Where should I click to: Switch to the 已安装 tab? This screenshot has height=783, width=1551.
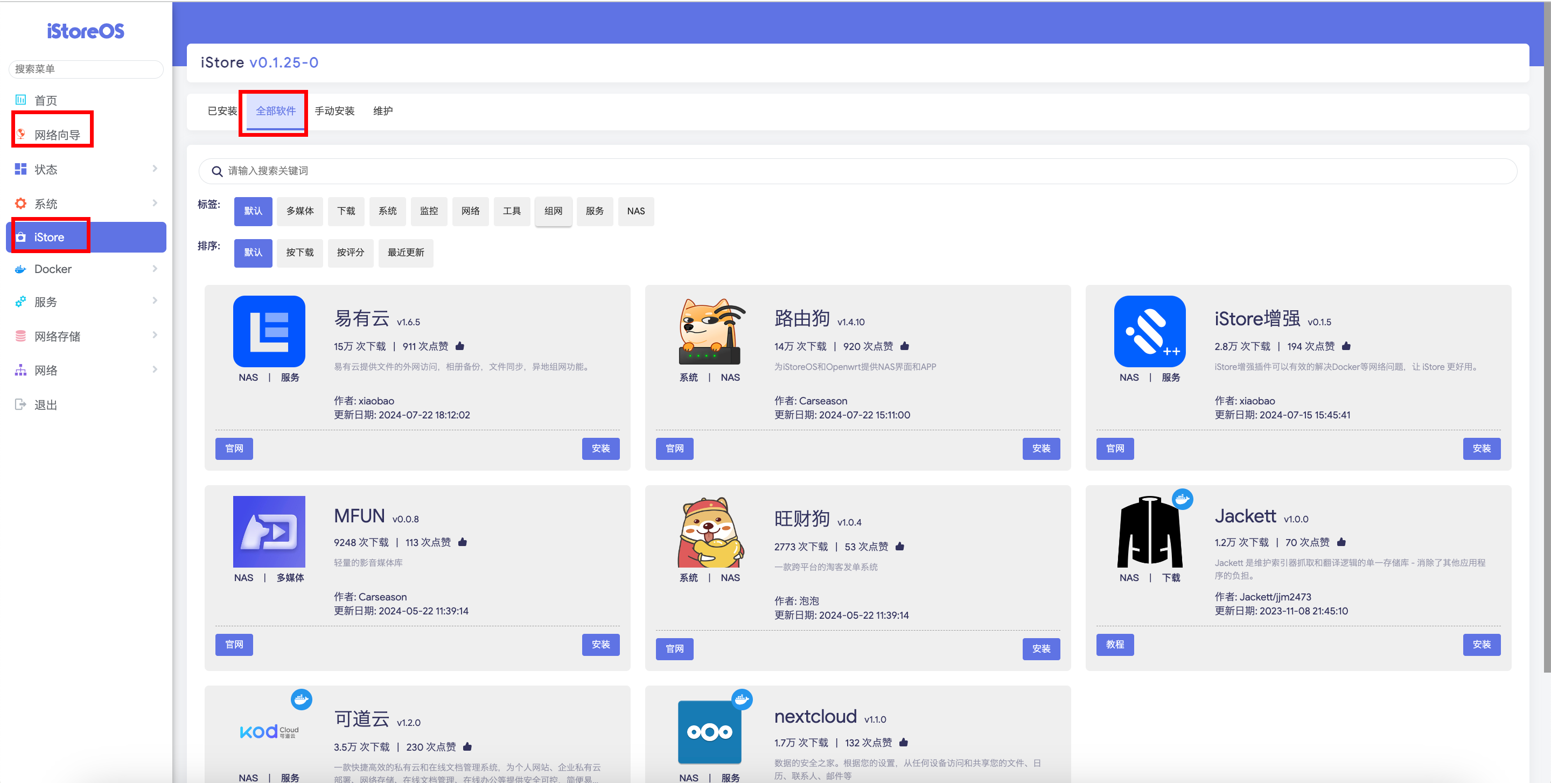click(x=222, y=111)
